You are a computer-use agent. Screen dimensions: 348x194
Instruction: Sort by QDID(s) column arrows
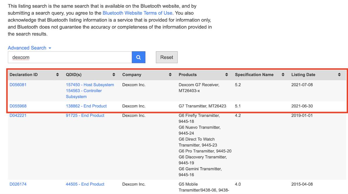tap(114, 75)
